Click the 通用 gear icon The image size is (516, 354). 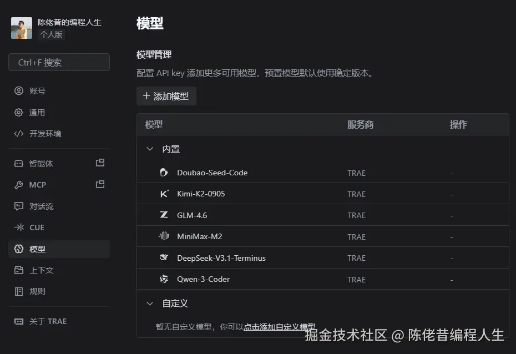[19, 113]
